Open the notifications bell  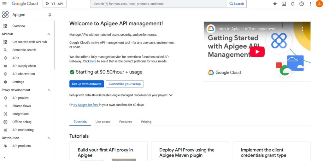pos(293,4)
